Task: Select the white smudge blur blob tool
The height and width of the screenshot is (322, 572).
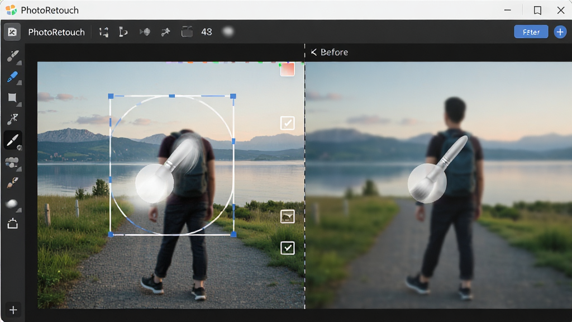Action: click(x=12, y=203)
